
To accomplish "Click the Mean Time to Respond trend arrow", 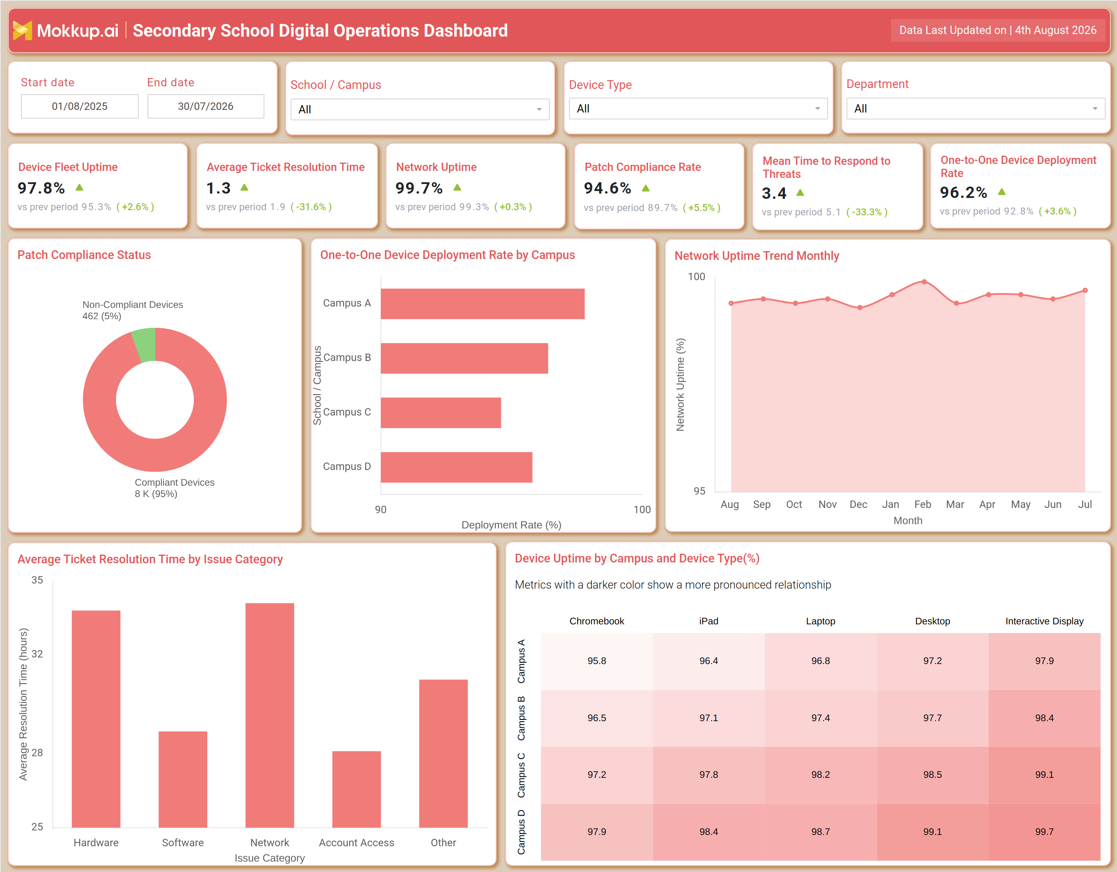I will click(x=800, y=193).
